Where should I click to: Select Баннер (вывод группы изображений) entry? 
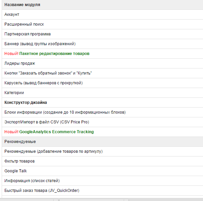click(103, 44)
